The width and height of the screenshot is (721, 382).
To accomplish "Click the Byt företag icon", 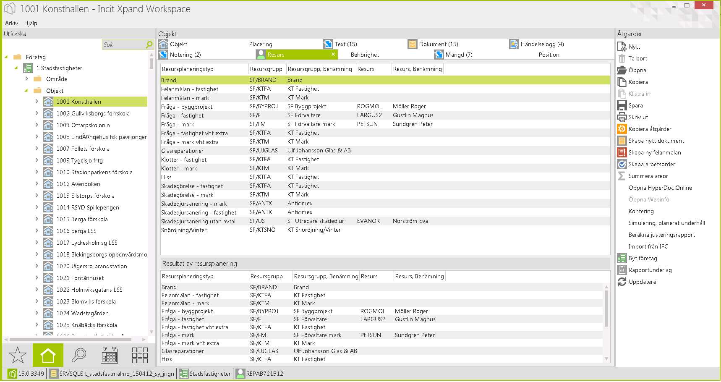I will [622, 258].
